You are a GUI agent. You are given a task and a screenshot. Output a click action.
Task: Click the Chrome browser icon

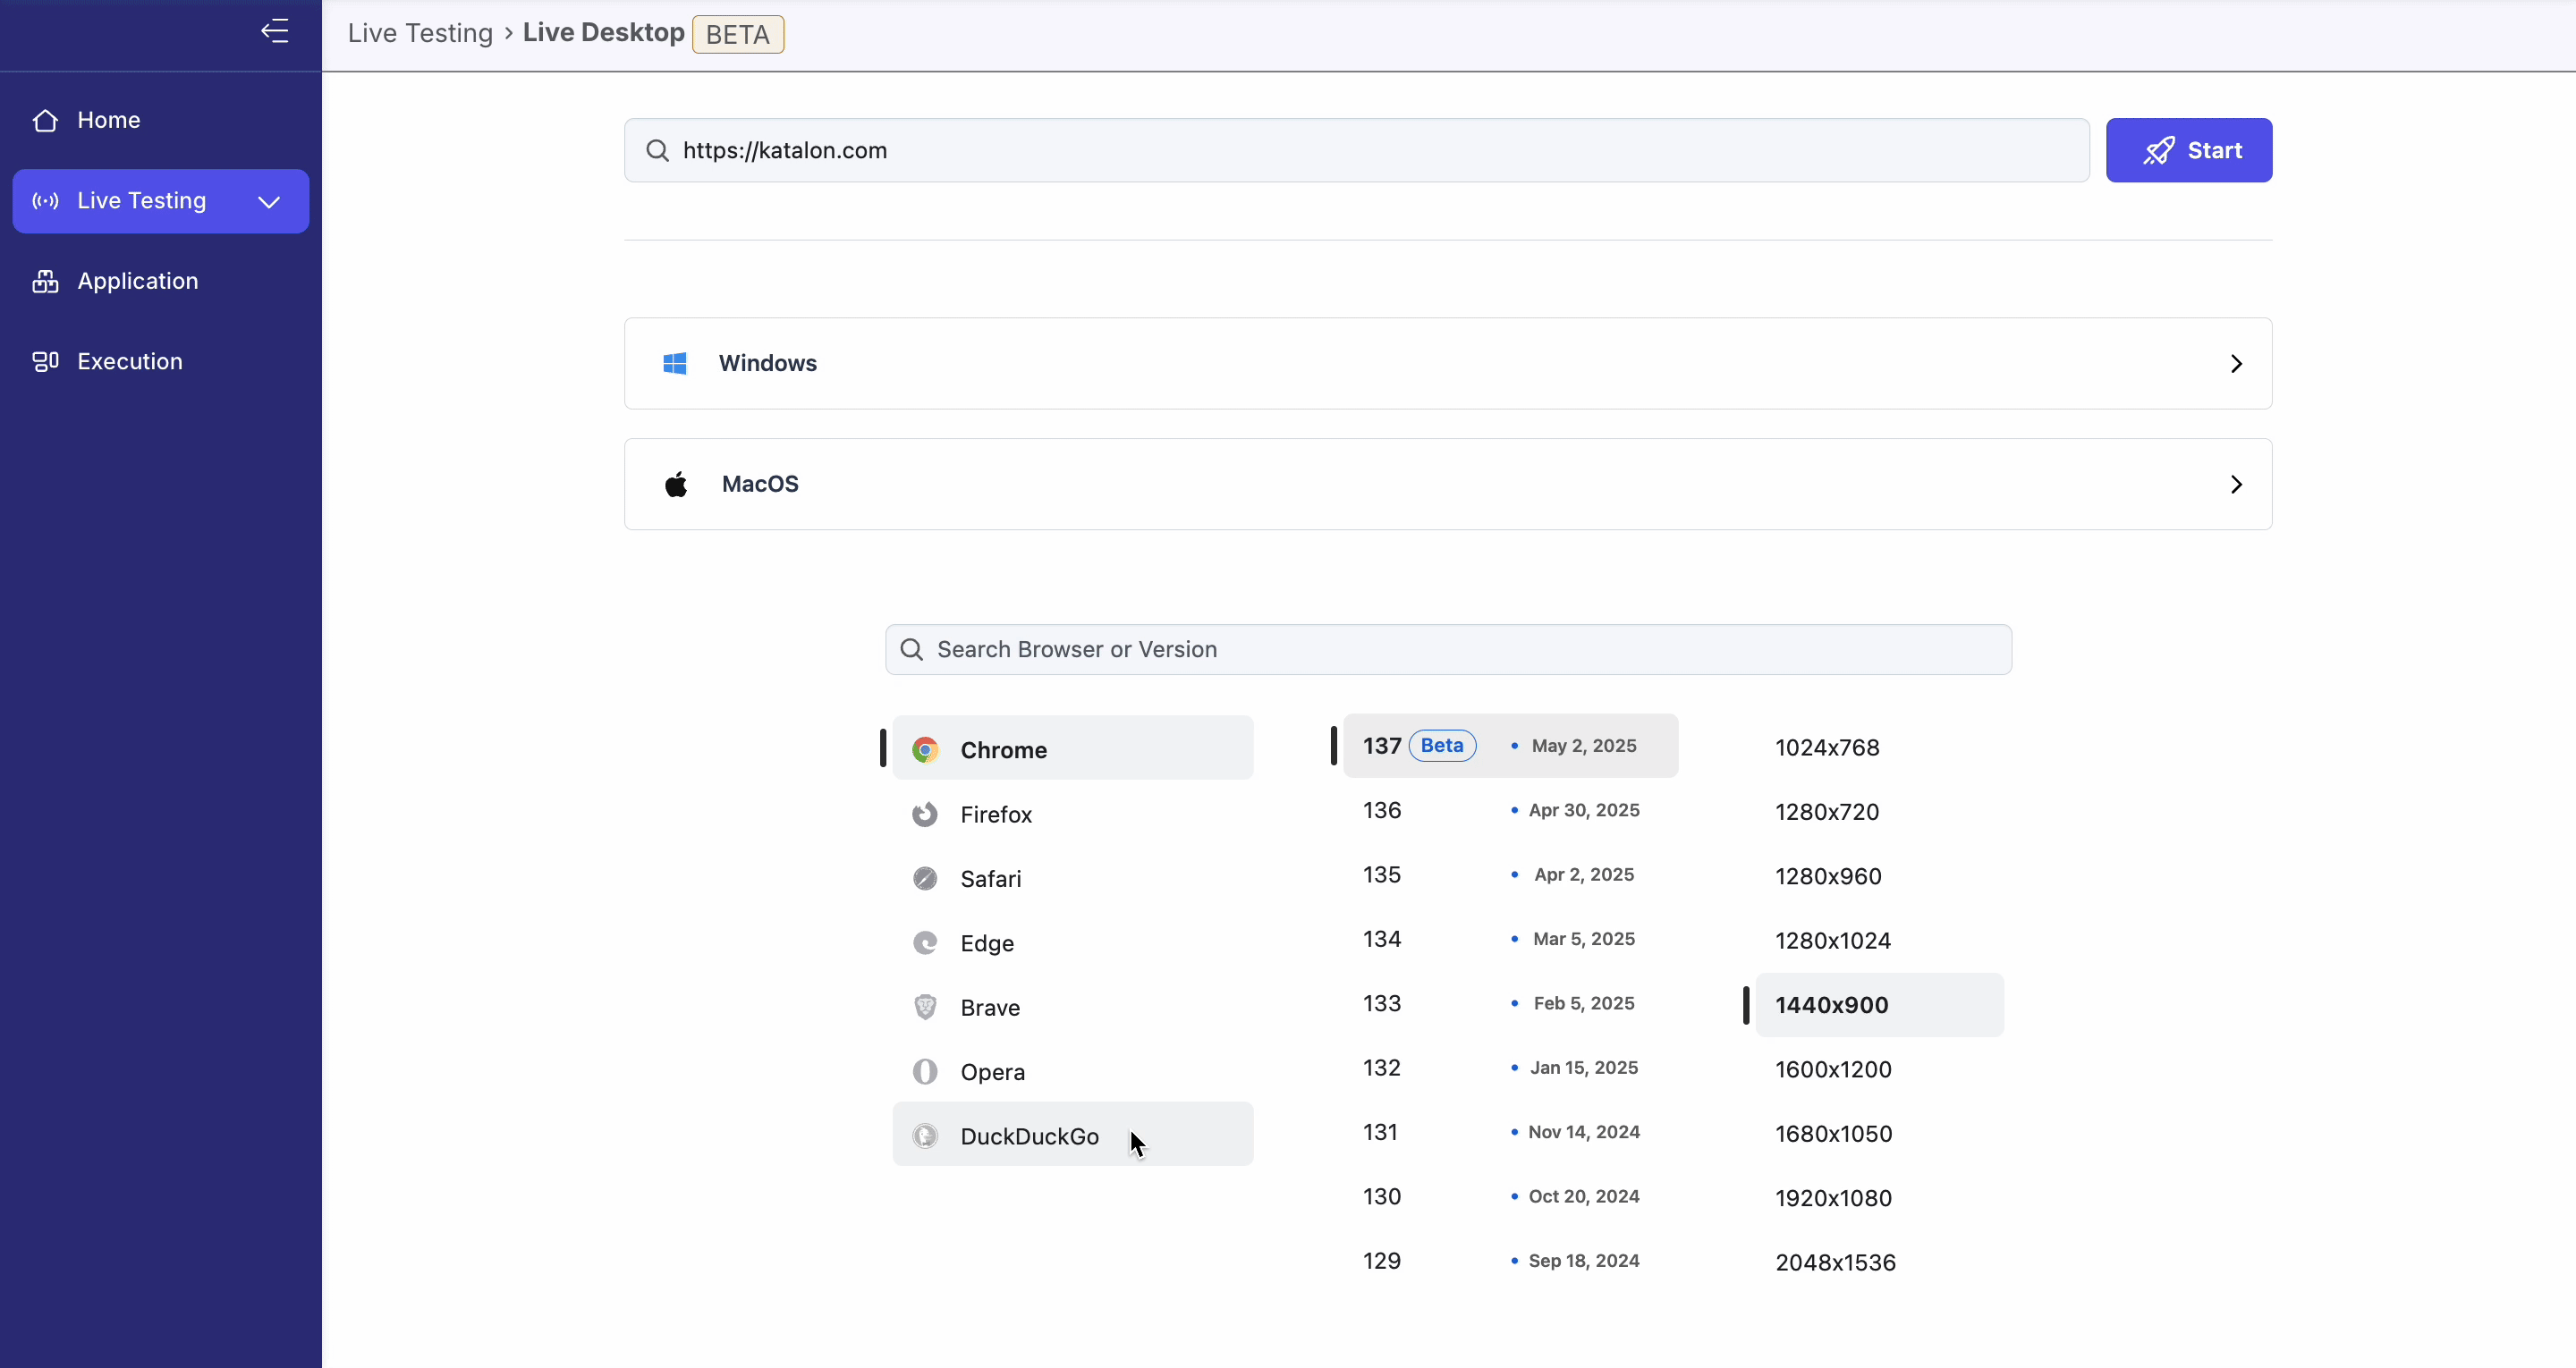coord(925,750)
